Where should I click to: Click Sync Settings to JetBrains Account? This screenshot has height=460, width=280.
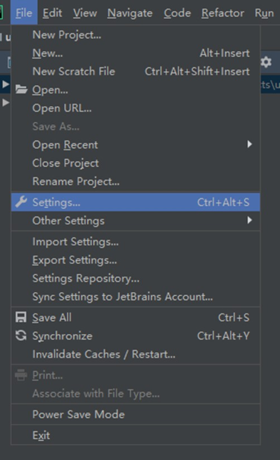pyautogui.click(x=122, y=297)
